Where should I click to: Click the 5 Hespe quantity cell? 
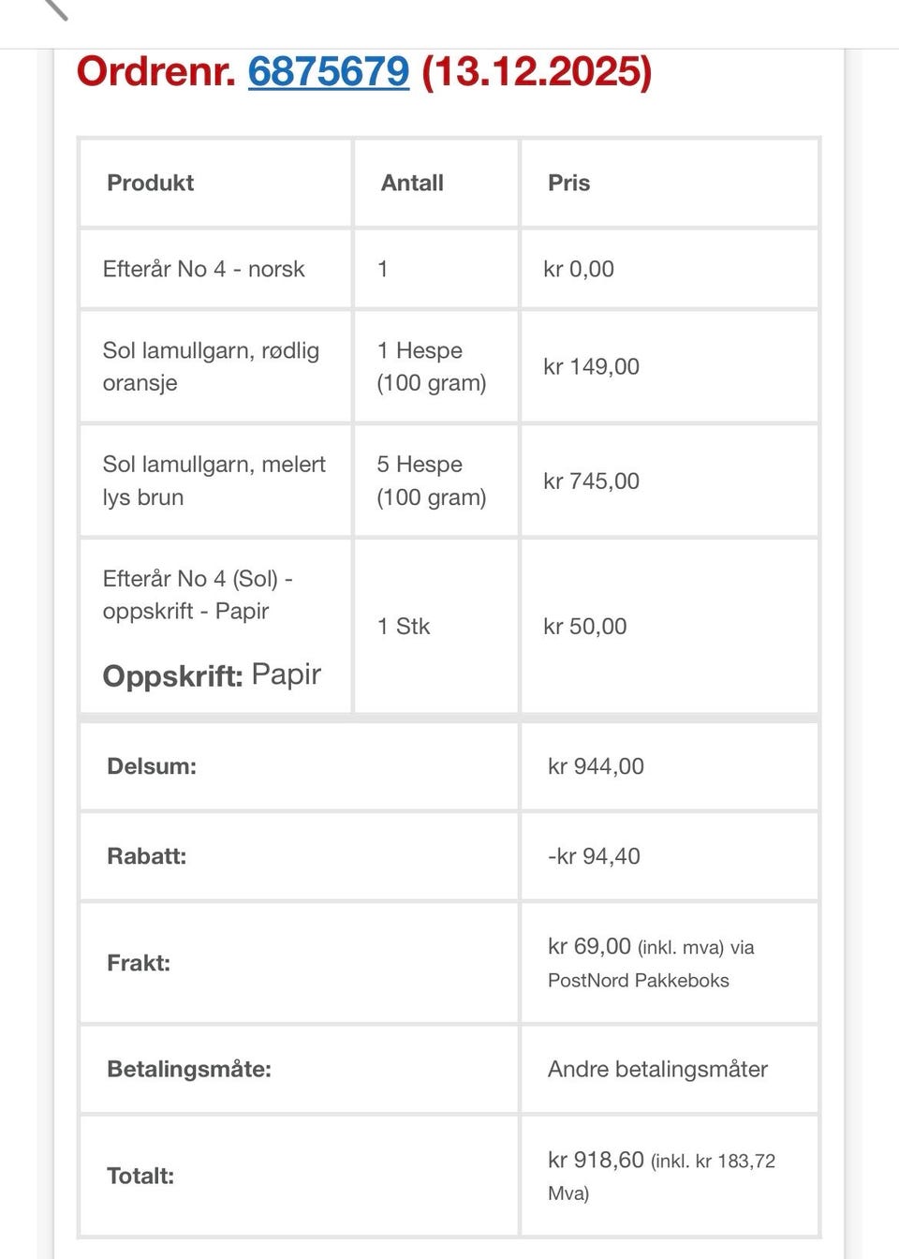(x=431, y=481)
